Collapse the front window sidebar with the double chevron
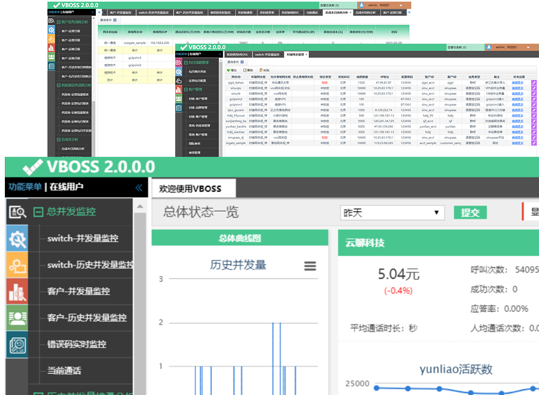Screen dimensions: 539x395 pyautogui.click(x=139, y=188)
